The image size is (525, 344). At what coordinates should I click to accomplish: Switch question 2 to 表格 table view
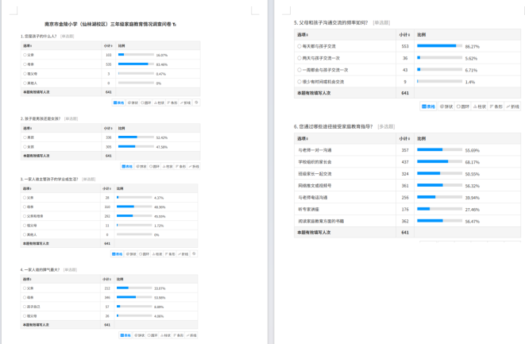(x=127, y=166)
